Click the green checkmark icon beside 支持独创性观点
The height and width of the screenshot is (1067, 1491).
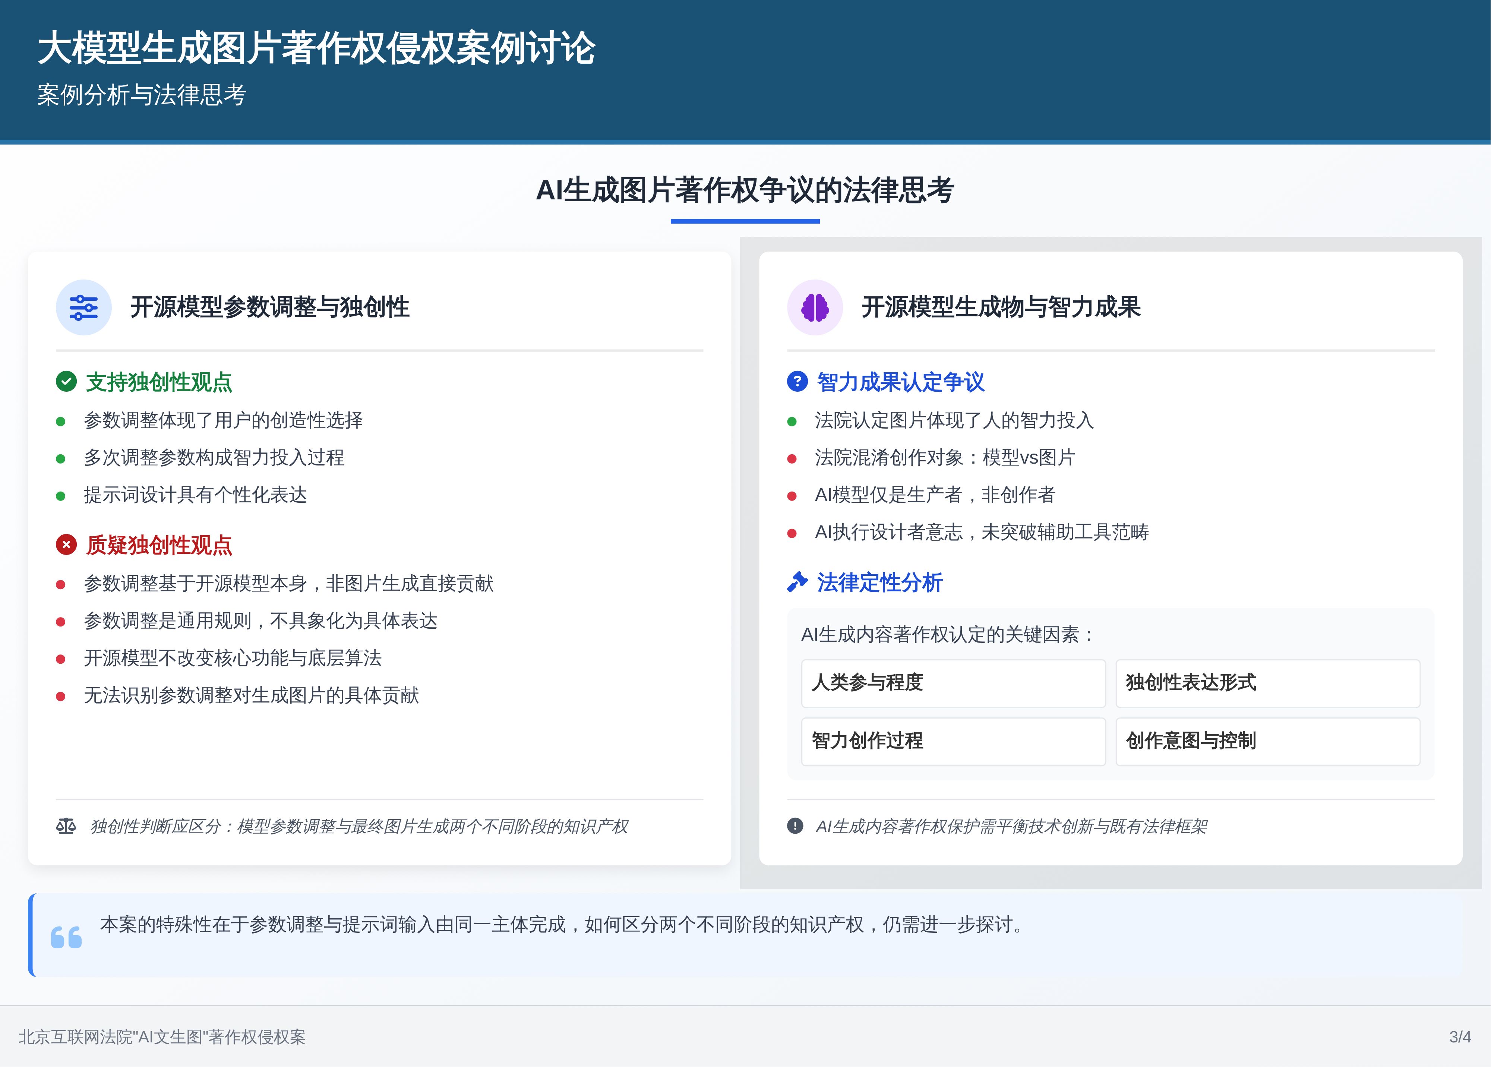tap(66, 382)
